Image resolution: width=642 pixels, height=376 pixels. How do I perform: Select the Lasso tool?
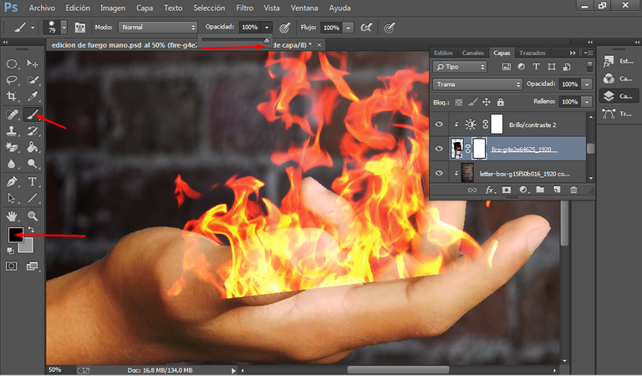(12, 79)
